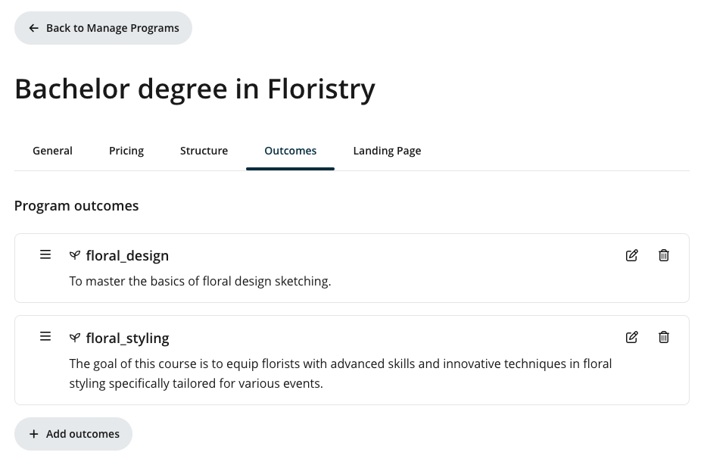Switch to the General tab

(x=52, y=151)
